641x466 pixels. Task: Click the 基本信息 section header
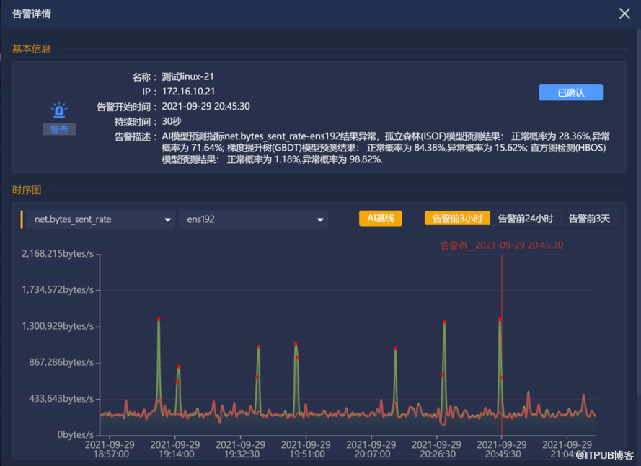(32, 49)
